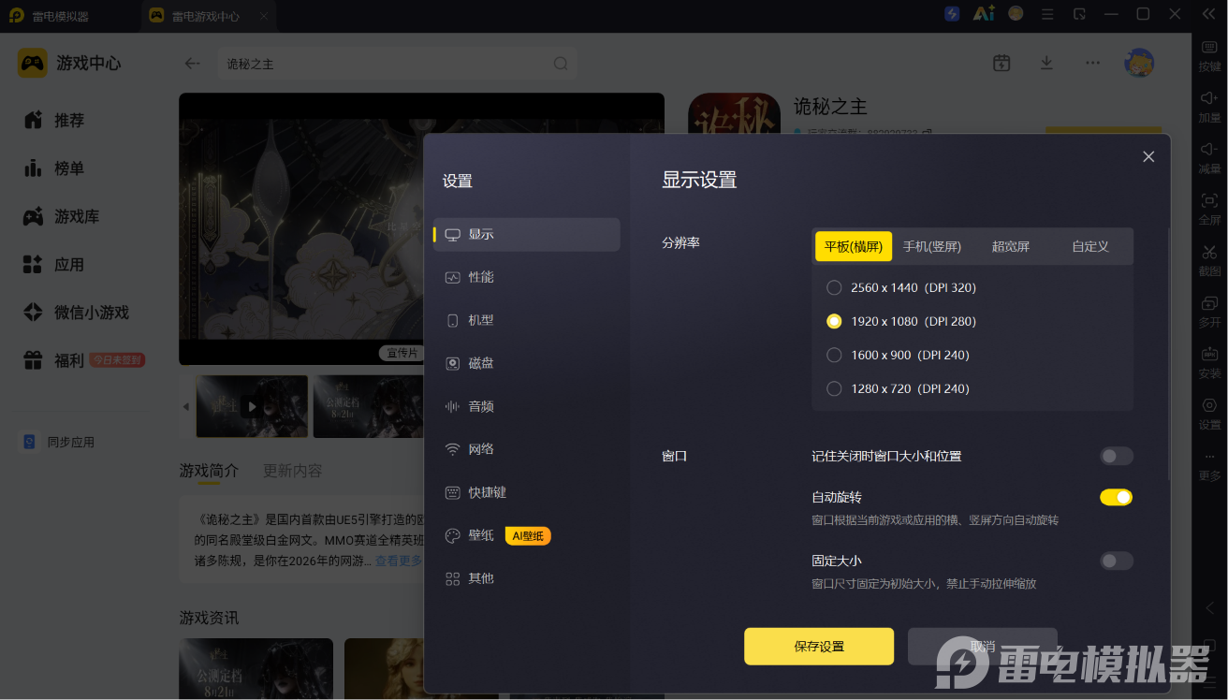Increase volume with 加量 icon
Viewport: 1228px width, 700px height.
(1209, 107)
